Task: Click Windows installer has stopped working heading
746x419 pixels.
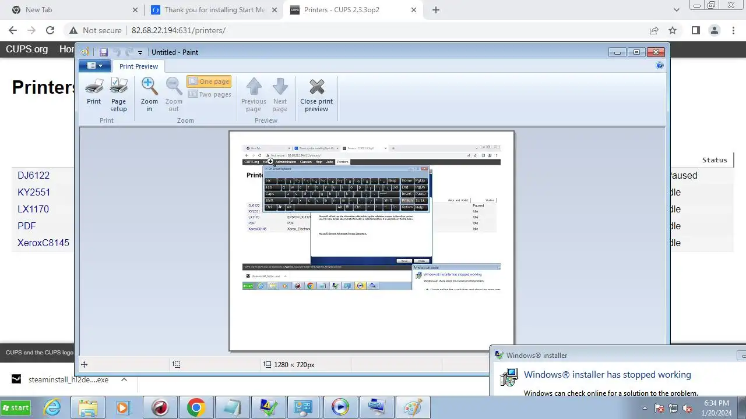Action: [607, 375]
